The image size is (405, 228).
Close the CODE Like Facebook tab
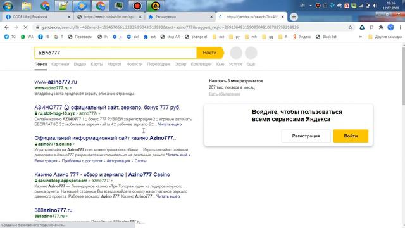[69, 17]
